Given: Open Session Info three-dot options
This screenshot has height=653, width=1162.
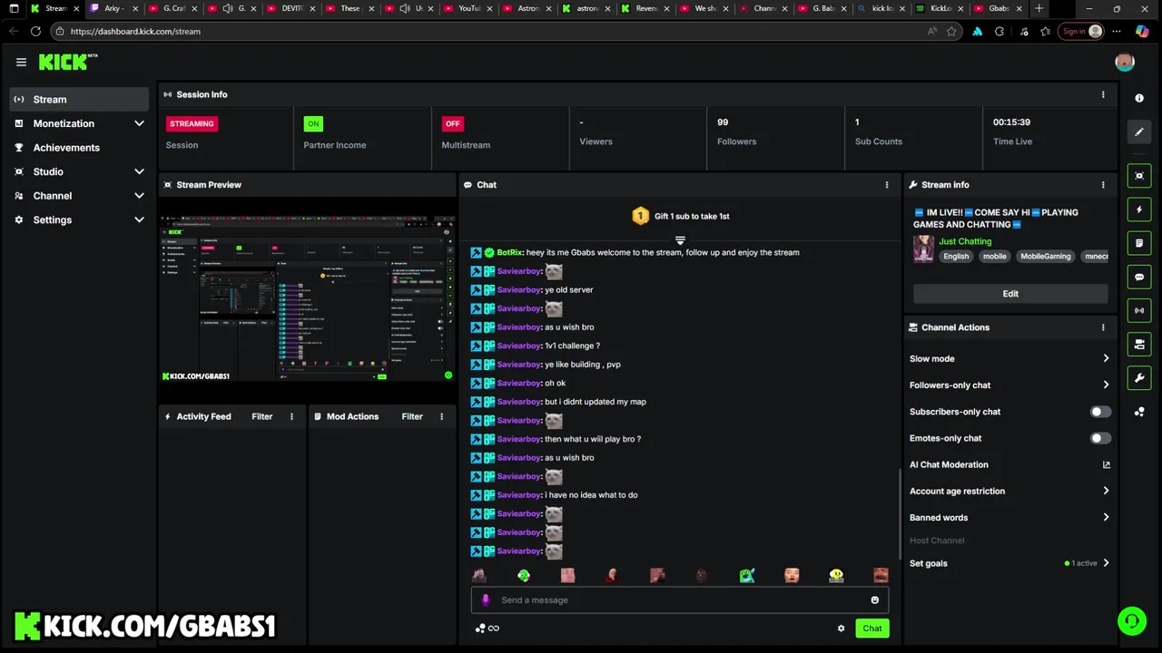Looking at the screenshot, I should [1103, 94].
